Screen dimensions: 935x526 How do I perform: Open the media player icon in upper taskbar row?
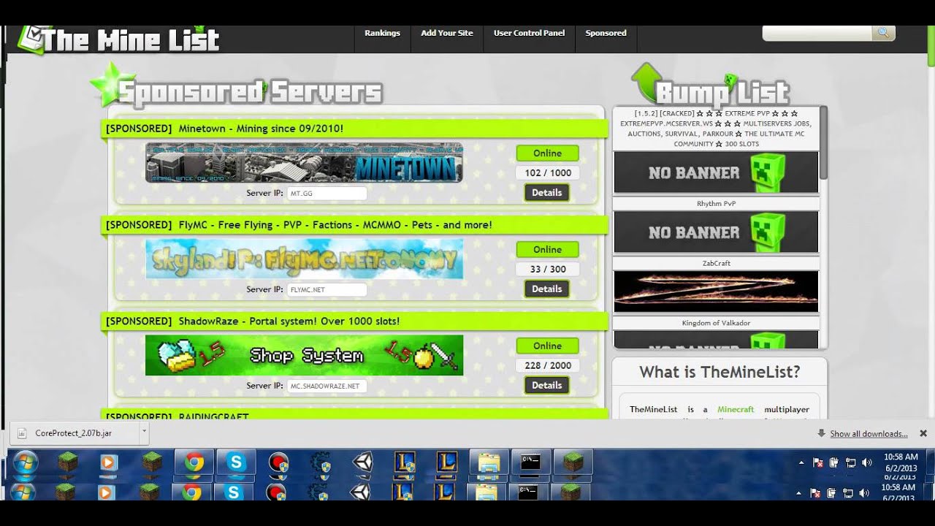click(x=109, y=462)
